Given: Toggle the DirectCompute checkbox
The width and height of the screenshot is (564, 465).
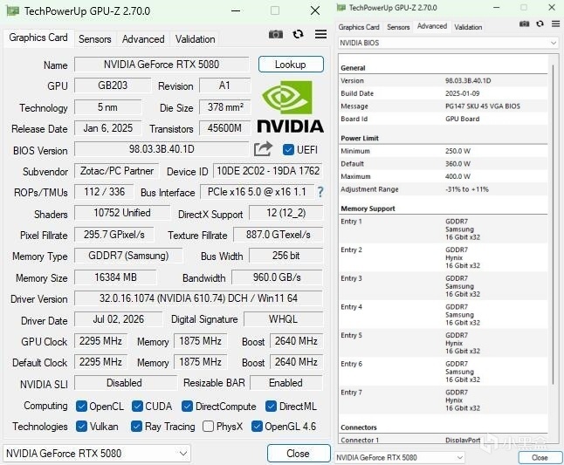Looking at the screenshot, I should pos(187,406).
